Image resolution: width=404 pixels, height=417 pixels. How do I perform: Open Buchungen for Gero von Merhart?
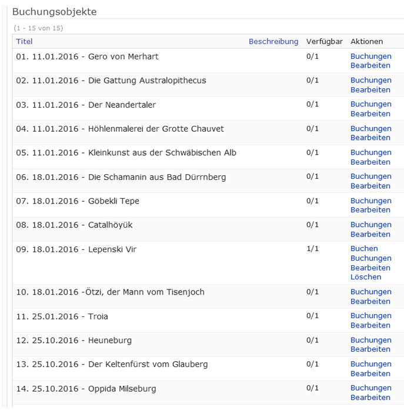coord(370,56)
